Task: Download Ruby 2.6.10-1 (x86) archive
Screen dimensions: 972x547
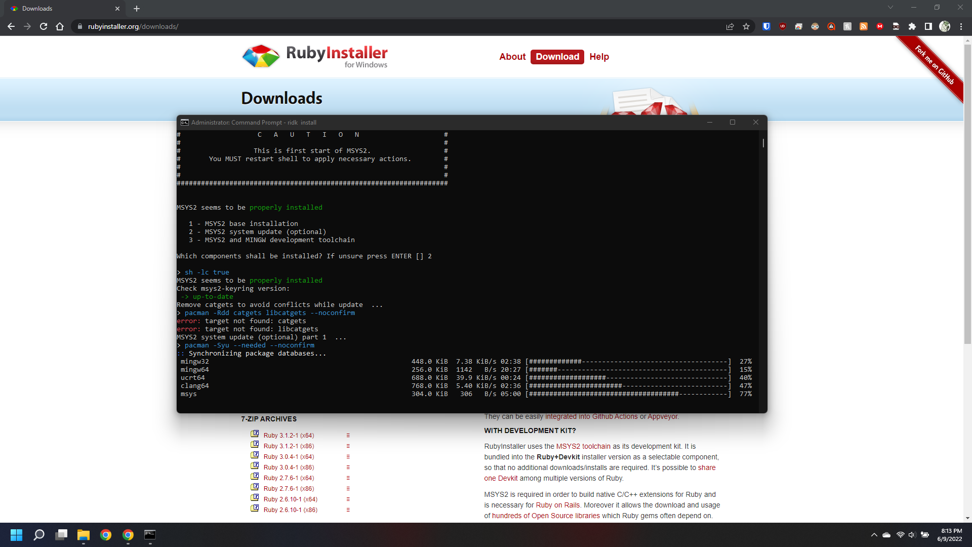Action: click(291, 510)
